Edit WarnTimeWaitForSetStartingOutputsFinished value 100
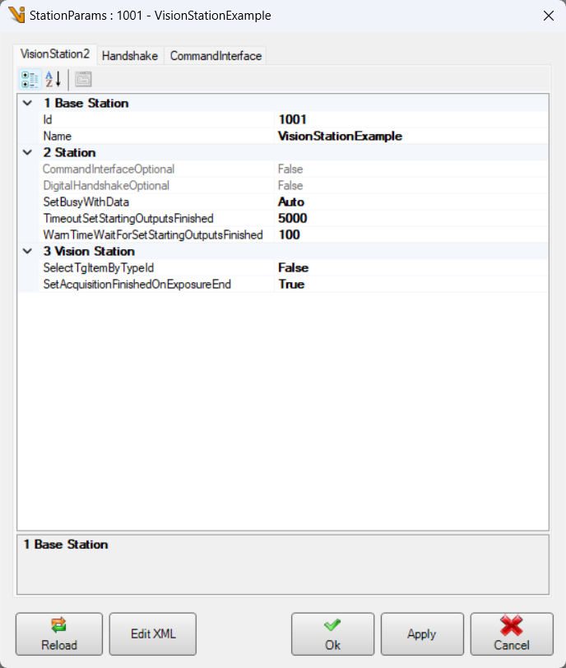This screenshot has width=566, height=668. pyautogui.click(x=411, y=234)
